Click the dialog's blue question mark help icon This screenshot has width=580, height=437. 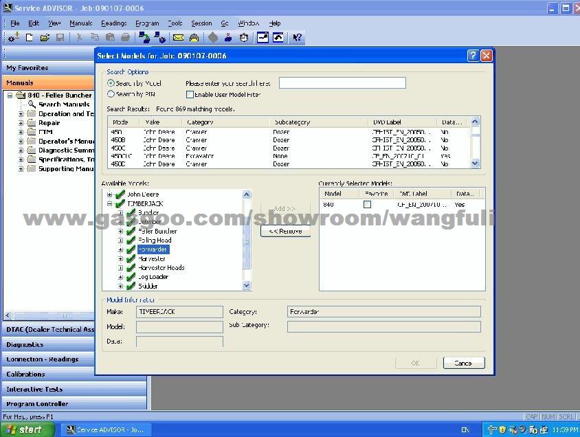tap(473, 56)
